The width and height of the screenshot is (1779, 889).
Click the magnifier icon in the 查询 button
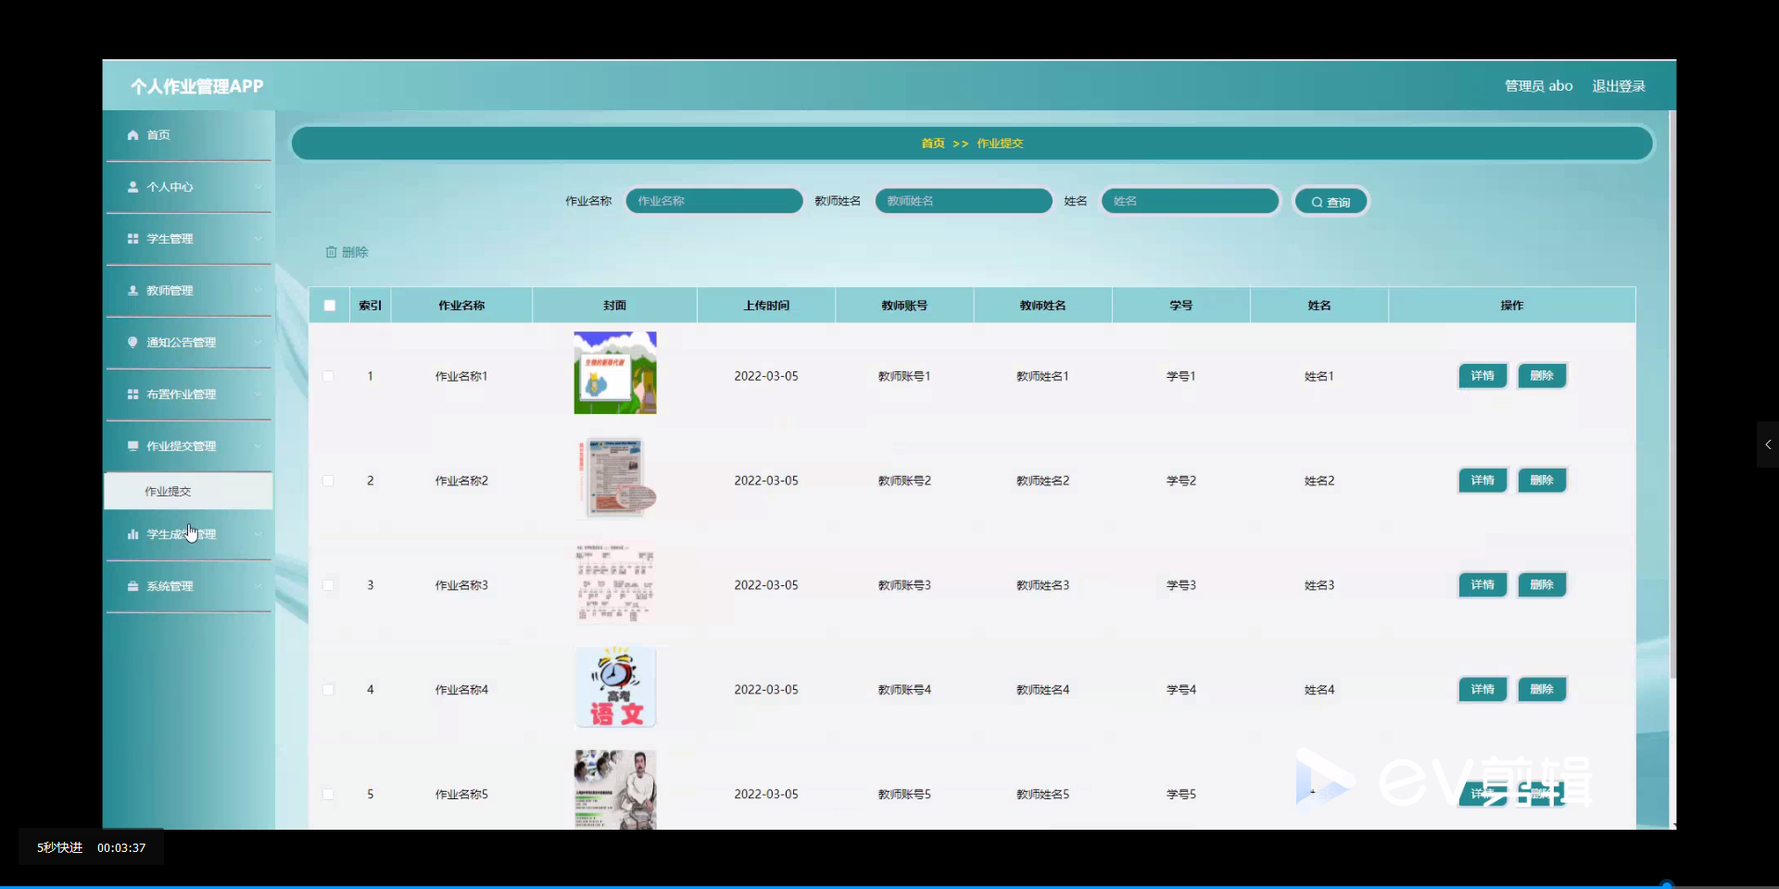pyautogui.click(x=1317, y=202)
